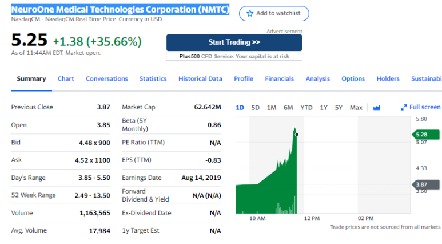Switch to the Chart tab
Viewport: 442px width, 244px height.
(x=66, y=79)
